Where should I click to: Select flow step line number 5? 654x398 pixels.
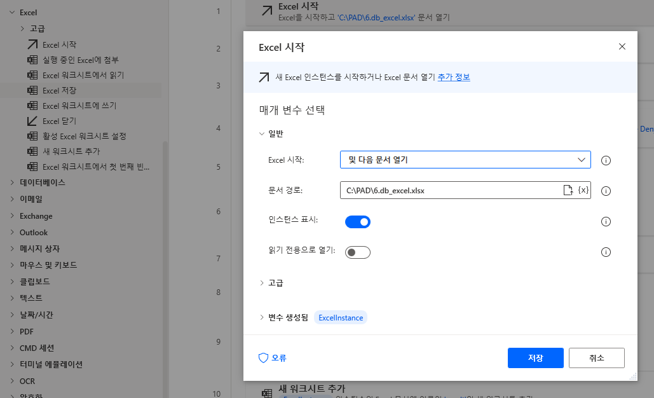(218, 167)
